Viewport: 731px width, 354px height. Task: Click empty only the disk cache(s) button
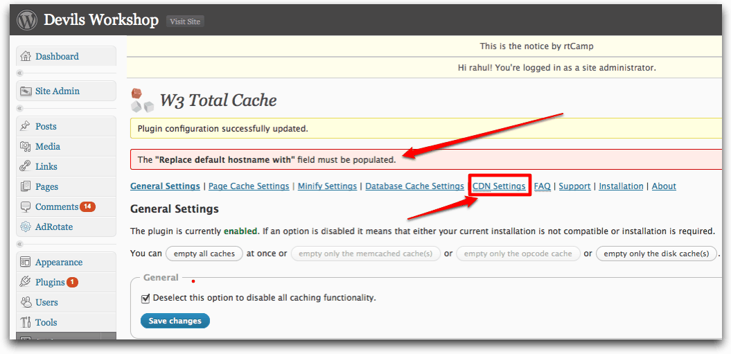[x=656, y=254]
